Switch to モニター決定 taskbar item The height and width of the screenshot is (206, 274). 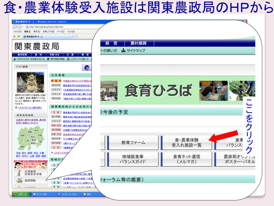tap(43, 194)
